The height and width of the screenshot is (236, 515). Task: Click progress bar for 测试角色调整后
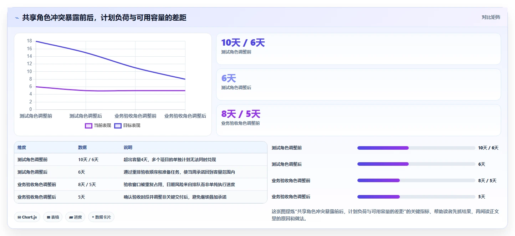416,164
